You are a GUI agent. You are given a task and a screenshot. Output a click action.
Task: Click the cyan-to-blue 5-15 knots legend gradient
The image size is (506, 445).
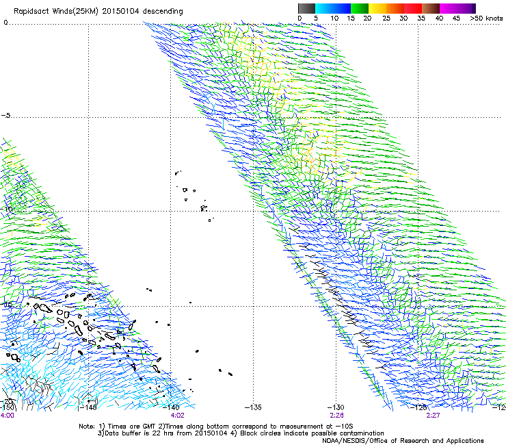pos(333,8)
